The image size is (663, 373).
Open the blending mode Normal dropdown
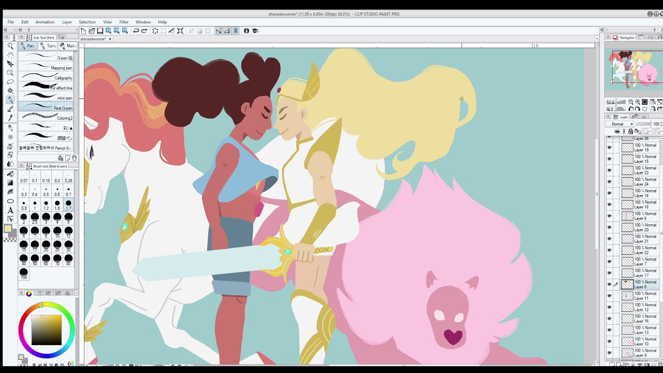tap(619, 124)
